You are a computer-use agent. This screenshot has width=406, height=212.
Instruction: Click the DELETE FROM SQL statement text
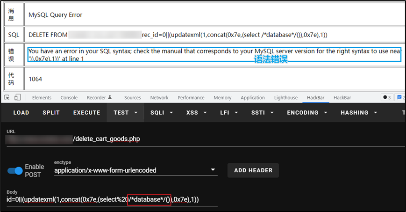tap(178, 35)
